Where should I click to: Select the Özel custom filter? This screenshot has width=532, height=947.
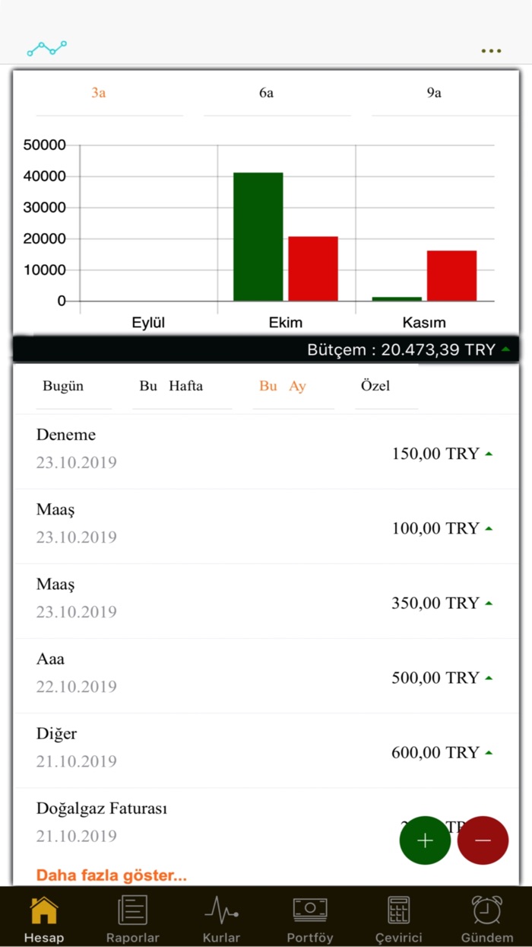(x=375, y=386)
